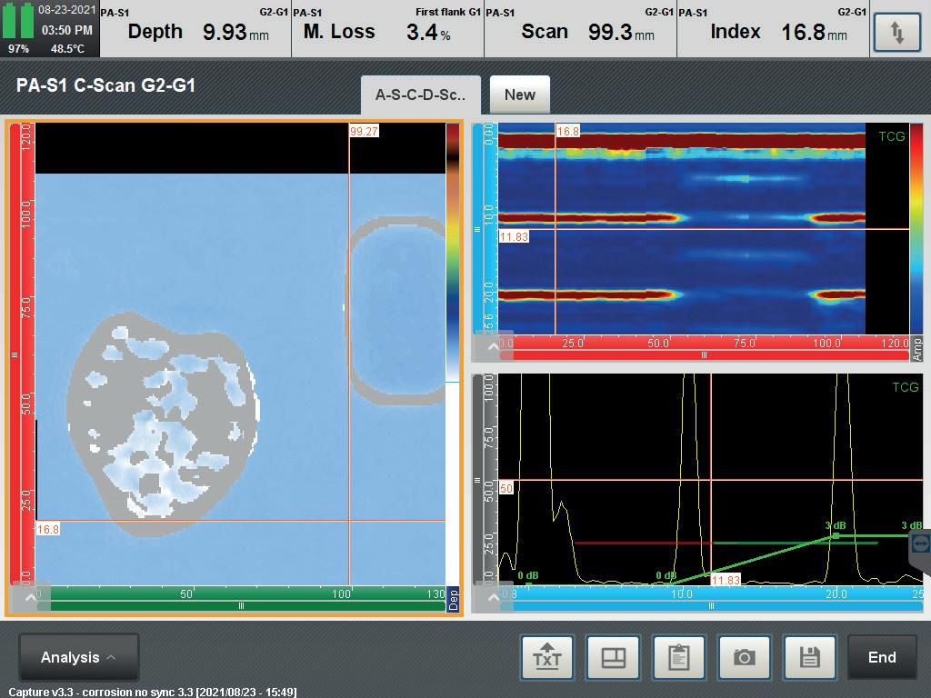This screenshot has height=698, width=931.
Task: Expand the C-Scan panel chevron at bottom-left
Action: (30, 598)
